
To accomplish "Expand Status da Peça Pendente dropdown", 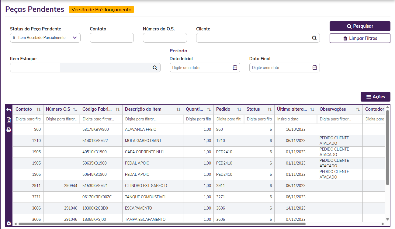I will point(75,38).
